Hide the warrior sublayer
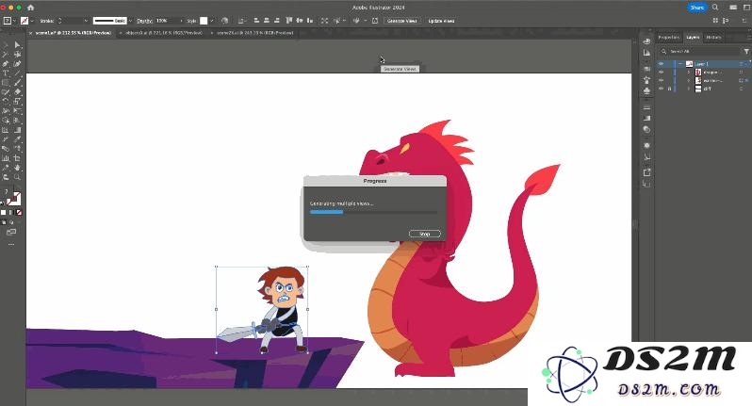The image size is (752, 406). [x=661, y=80]
